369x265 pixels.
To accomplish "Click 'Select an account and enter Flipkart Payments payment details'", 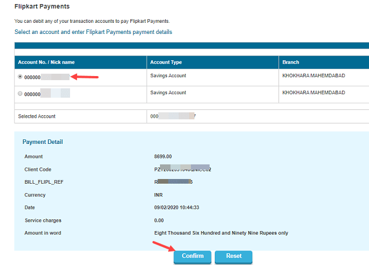I will click(x=93, y=32).
